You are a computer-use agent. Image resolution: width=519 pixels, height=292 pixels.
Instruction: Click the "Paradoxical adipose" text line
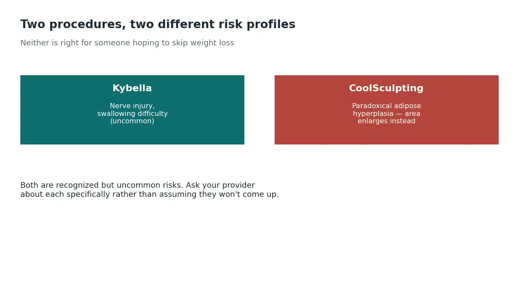[386, 106]
